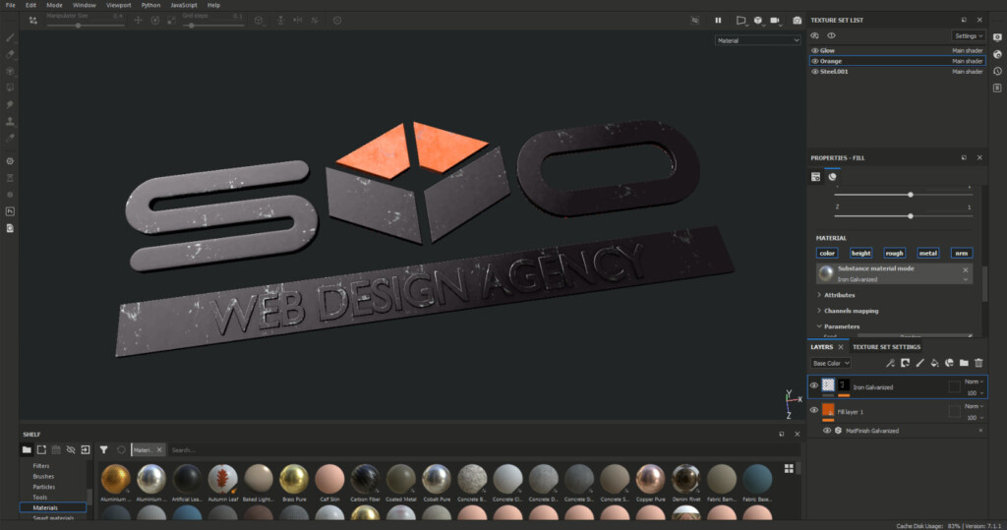The height and width of the screenshot is (530, 1007).
Task: Select the Particles shelf category
Action: [43, 487]
